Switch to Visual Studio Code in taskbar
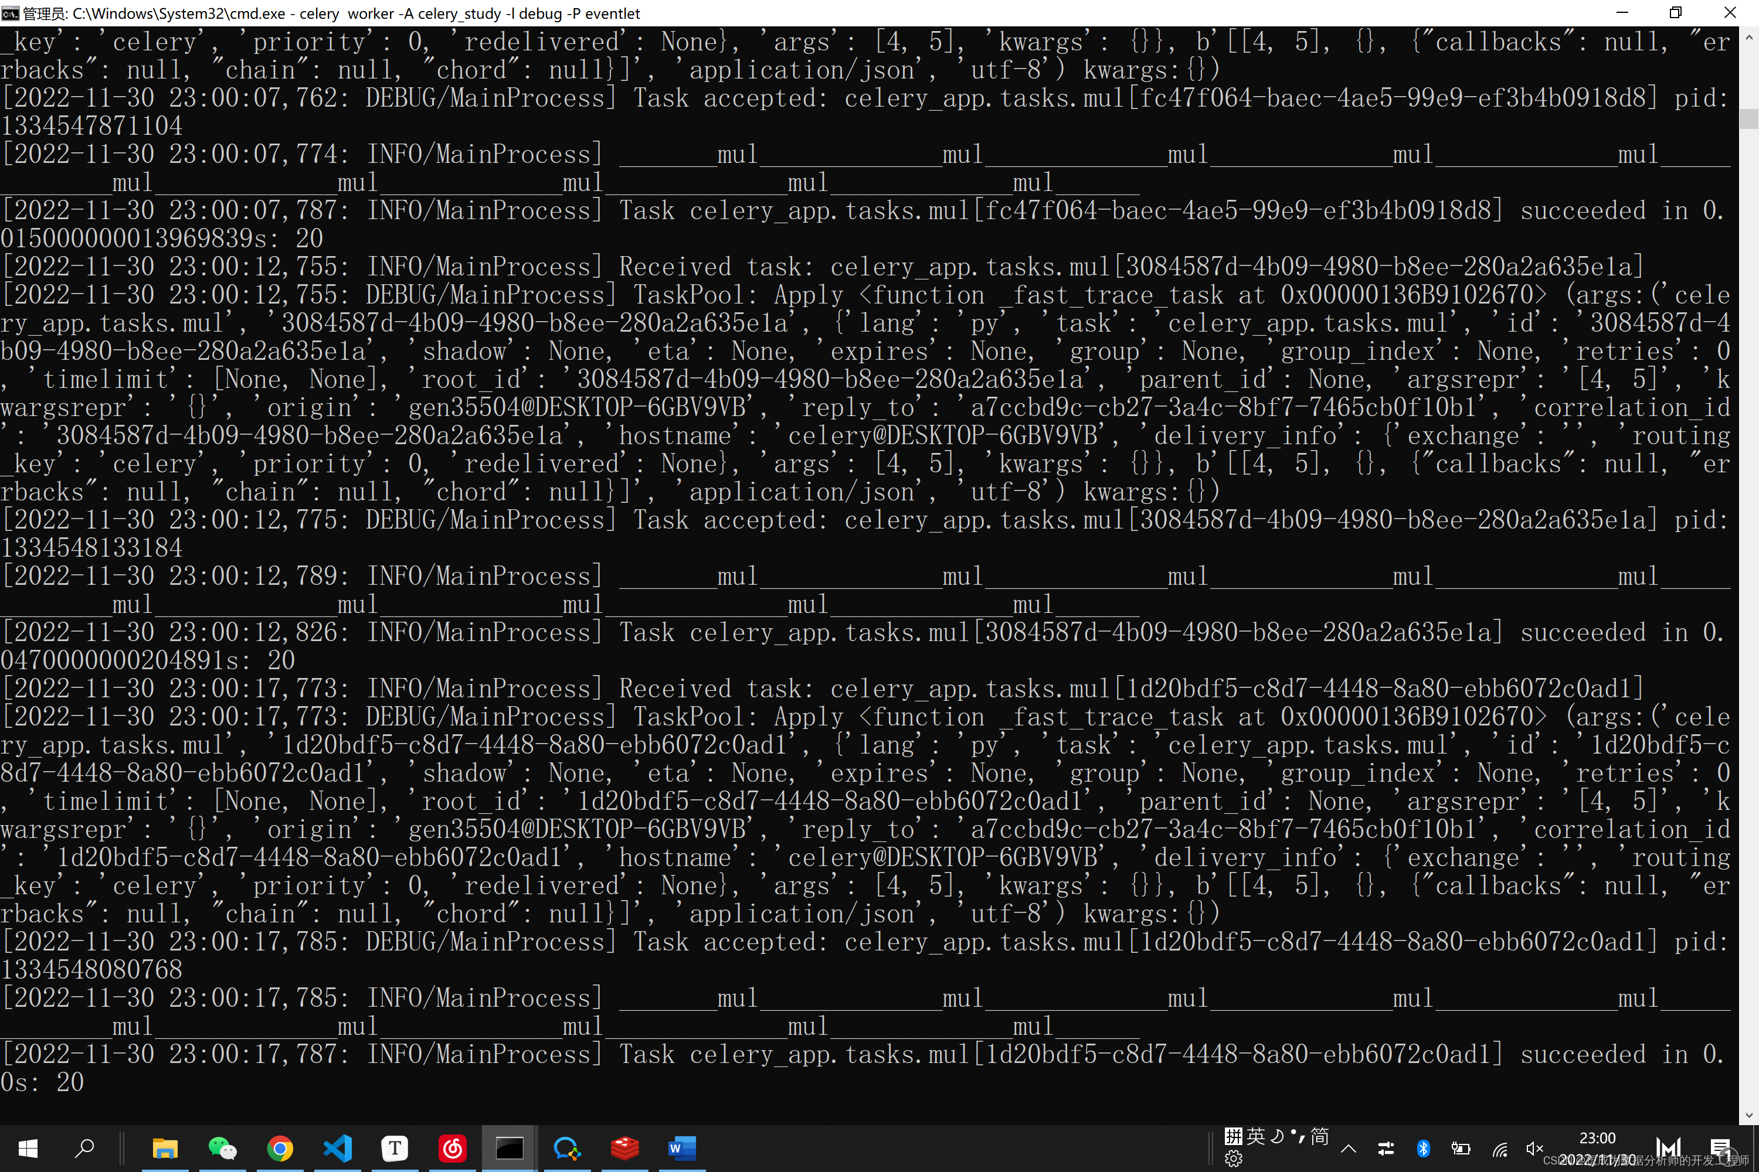1759x1172 pixels. tap(337, 1148)
